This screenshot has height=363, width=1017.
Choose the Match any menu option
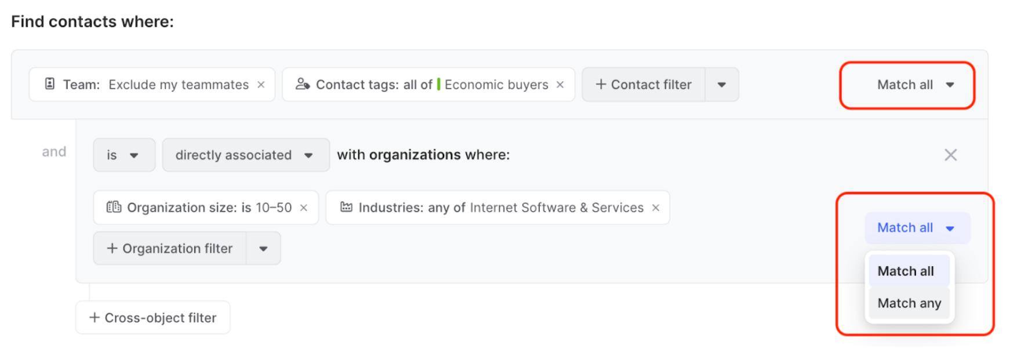coord(909,303)
